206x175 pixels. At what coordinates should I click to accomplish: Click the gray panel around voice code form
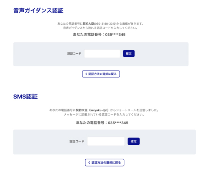(x=101, y=54)
